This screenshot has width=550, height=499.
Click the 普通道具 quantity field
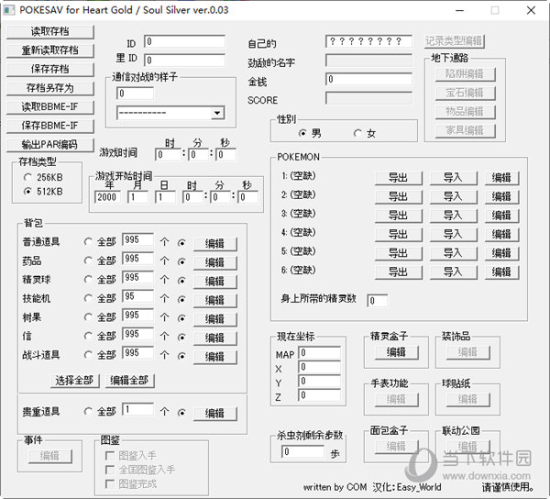(137, 239)
